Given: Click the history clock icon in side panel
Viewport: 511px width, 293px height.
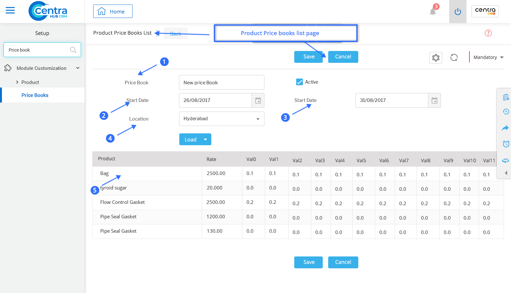Looking at the screenshot, I should [x=506, y=112].
